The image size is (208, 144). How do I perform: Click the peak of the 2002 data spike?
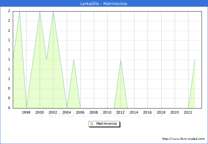pyautogui.click(x=53, y=12)
